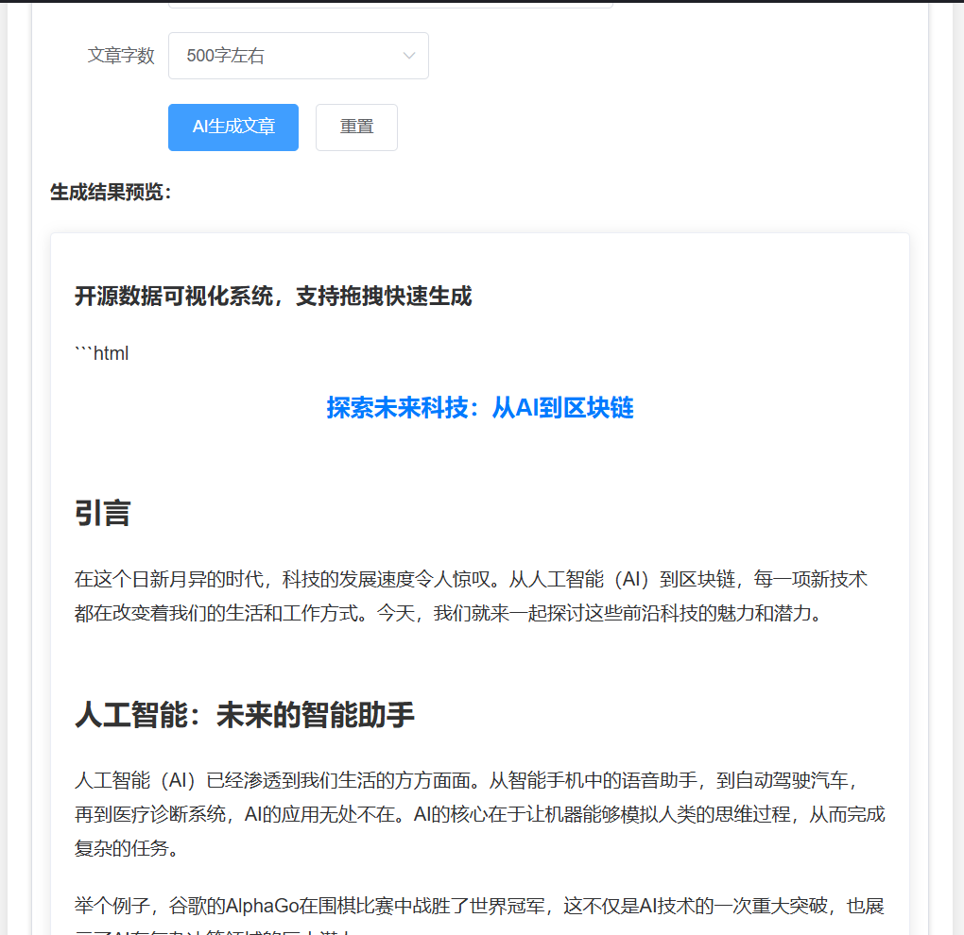The width and height of the screenshot is (964, 935).
Task: Click the 生成结果预览 section label
Action: click(111, 193)
